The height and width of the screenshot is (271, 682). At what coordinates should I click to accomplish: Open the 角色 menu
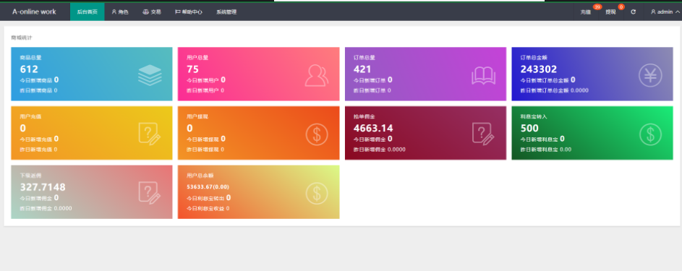120,12
